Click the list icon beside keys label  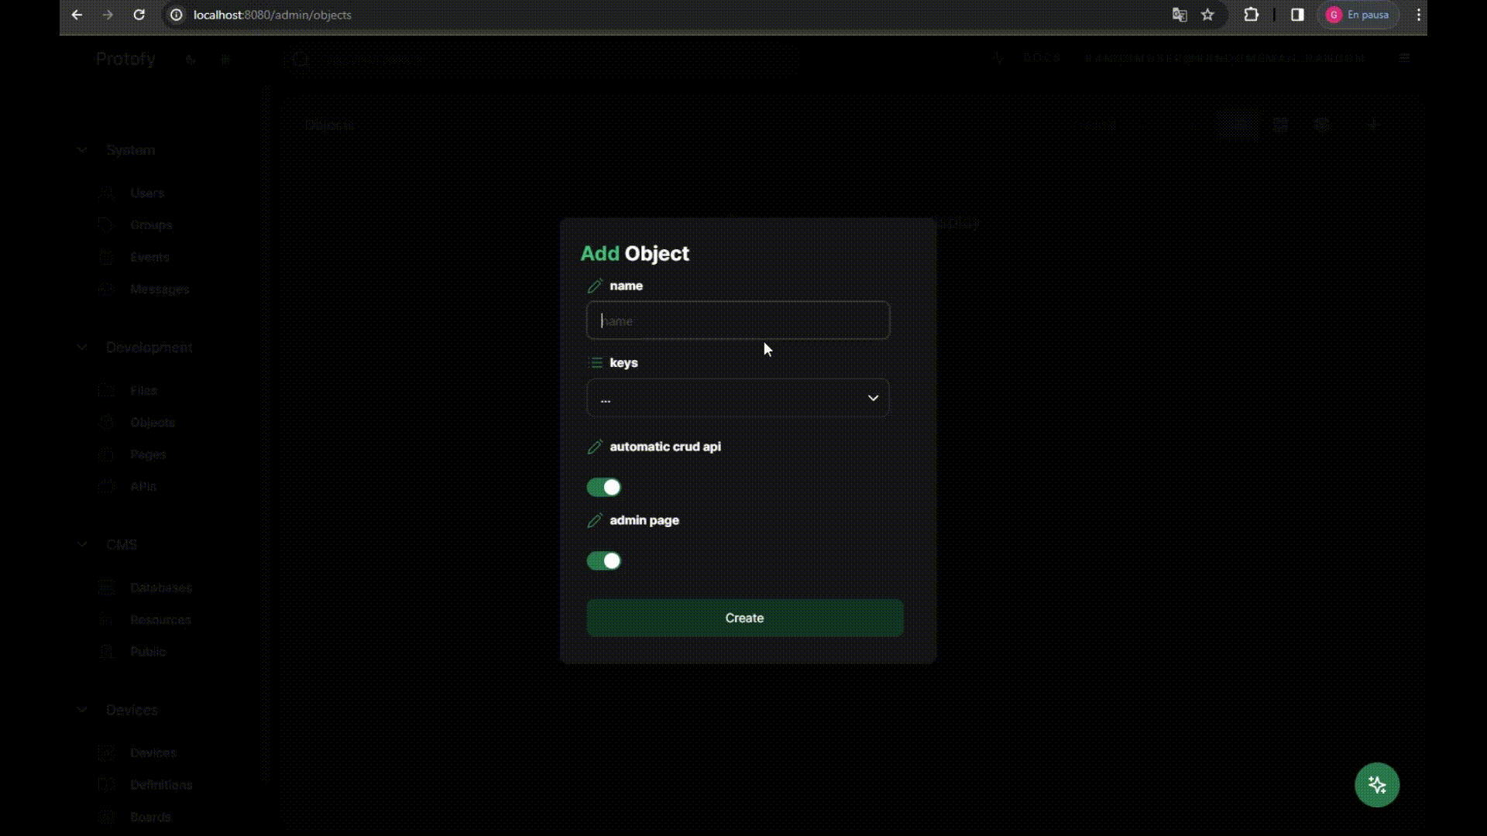click(x=595, y=363)
